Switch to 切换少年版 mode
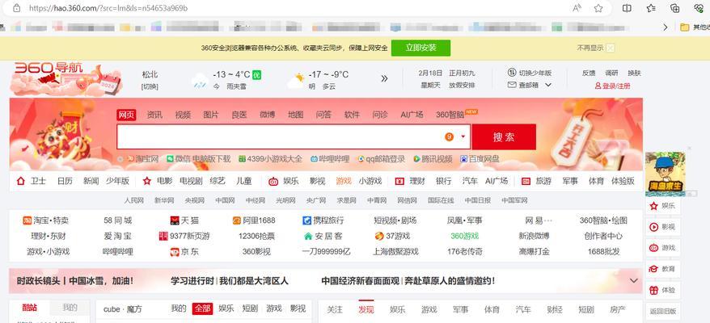 (530, 73)
